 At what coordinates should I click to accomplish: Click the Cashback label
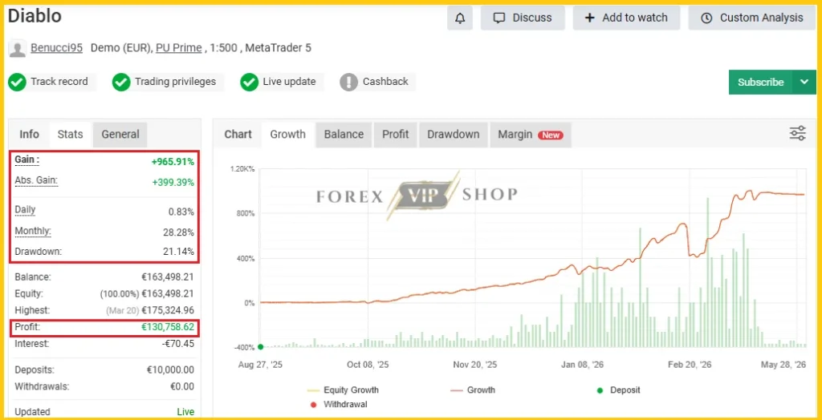click(x=385, y=82)
